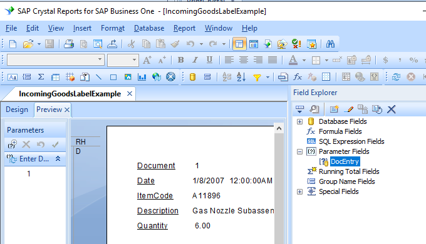Click the Find binoculars icon
The width and height of the screenshot is (426, 244).
coord(330,44)
